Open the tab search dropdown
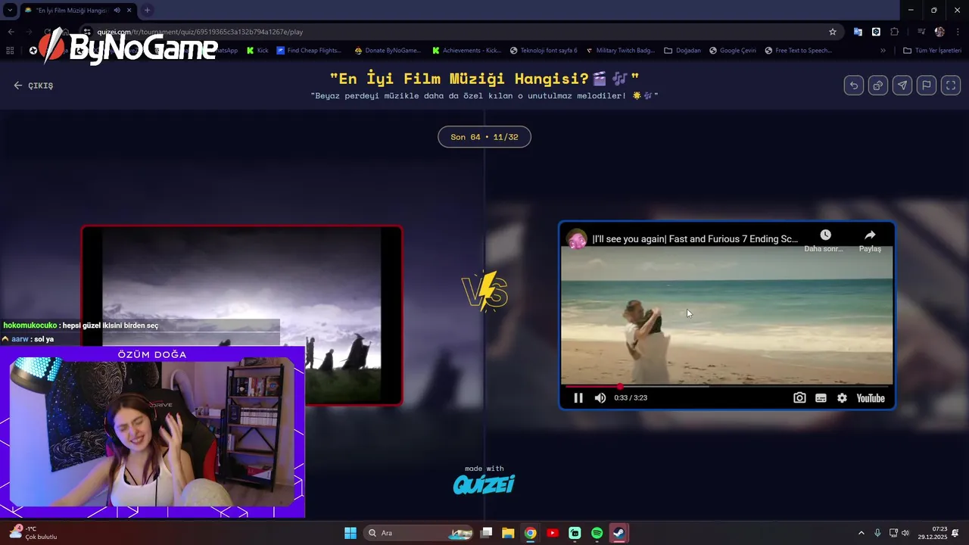This screenshot has width=969, height=545. click(10, 10)
